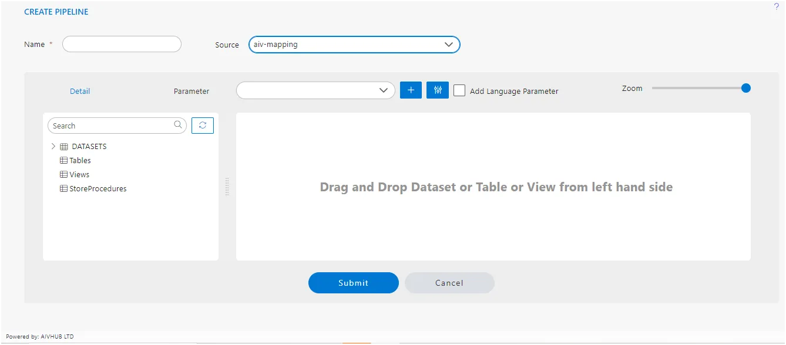
Task: Expand the DATASETS tree node arrow
Action: click(53, 146)
